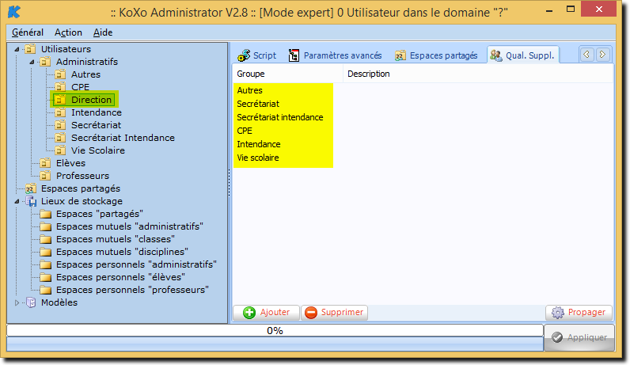Click the Secrétariat folder icon in tree
This screenshot has width=630, height=365.
tap(60, 125)
